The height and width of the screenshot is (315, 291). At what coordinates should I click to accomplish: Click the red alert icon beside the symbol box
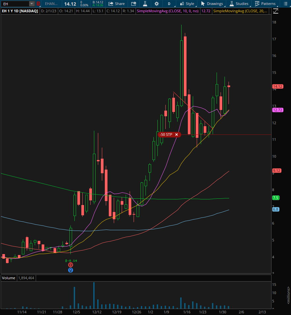(x=38, y=4)
